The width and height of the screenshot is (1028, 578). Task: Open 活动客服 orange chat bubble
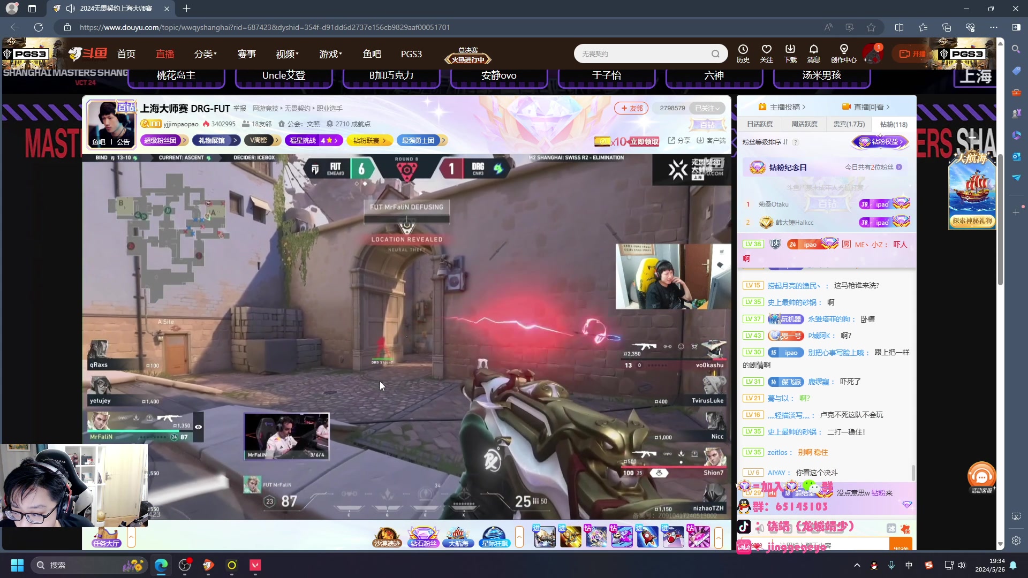(981, 477)
